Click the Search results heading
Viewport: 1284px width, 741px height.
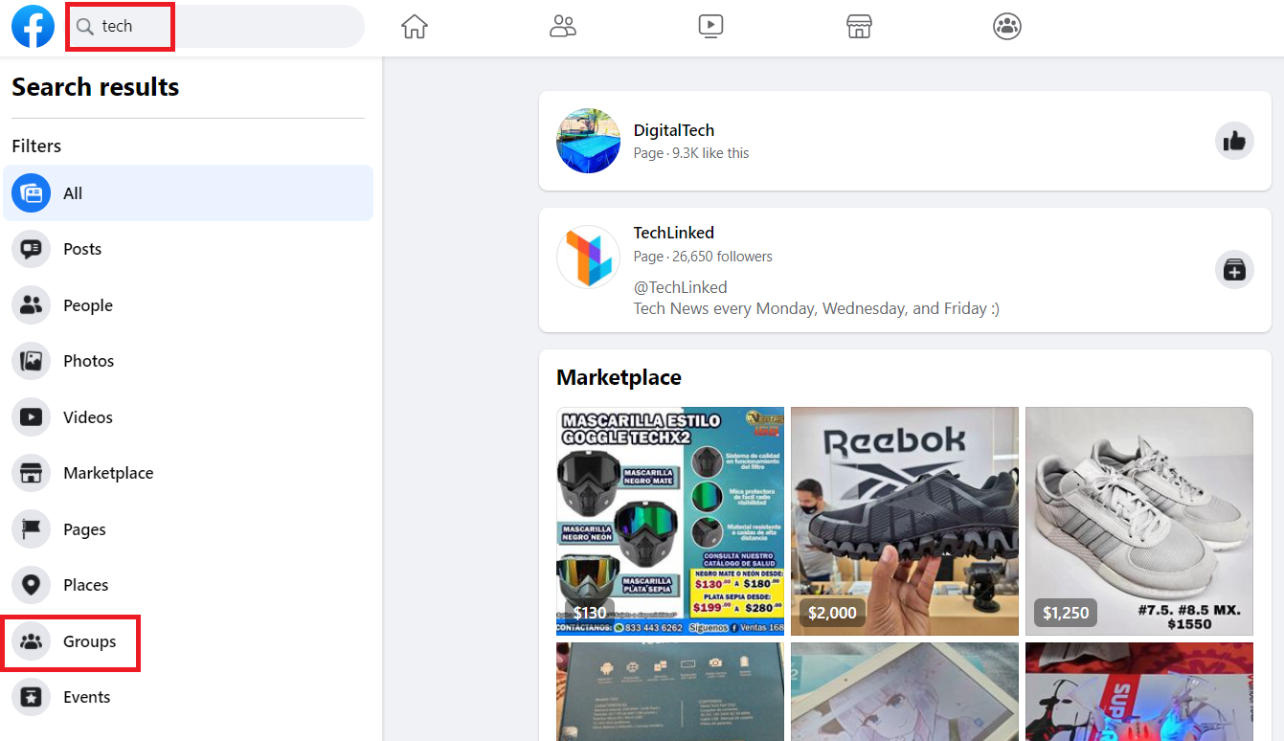pyautogui.click(x=96, y=87)
